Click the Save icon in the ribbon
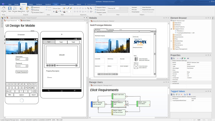Image resolution: width=215 pixels, height=121 pixels. (x=10, y=9)
